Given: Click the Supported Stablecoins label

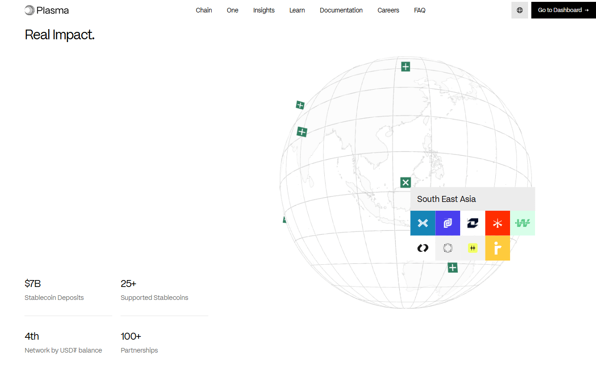Looking at the screenshot, I should click(154, 298).
